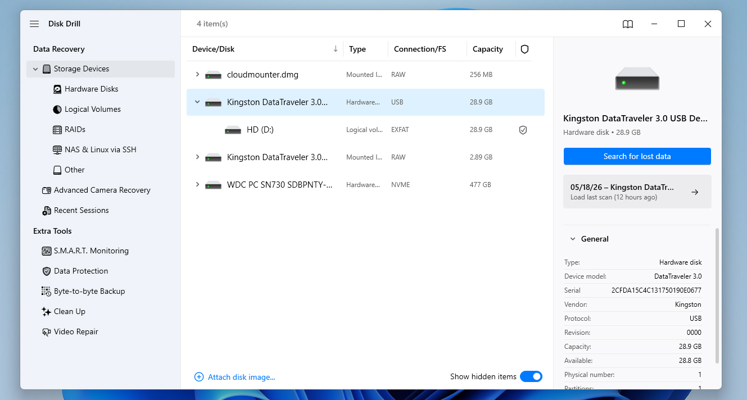This screenshot has width=747, height=400.
Task: Click the 256 MB capacity cell
Action: pos(481,75)
